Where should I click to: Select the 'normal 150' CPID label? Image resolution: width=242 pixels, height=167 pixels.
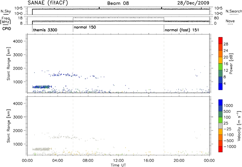85,27
